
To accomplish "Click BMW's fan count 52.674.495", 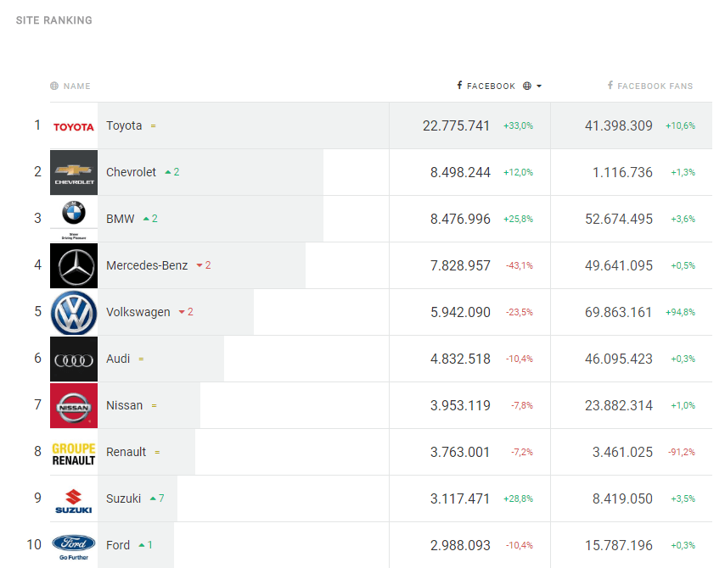I will pyautogui.click(x=619, y=219).
